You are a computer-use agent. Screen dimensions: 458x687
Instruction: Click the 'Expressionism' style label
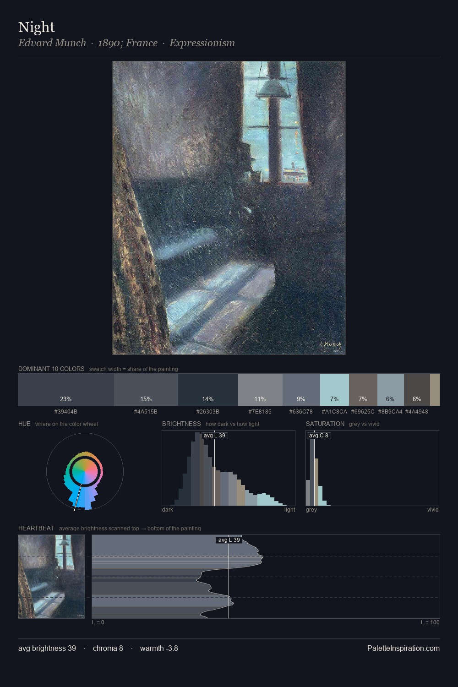[x=202, y=43]
